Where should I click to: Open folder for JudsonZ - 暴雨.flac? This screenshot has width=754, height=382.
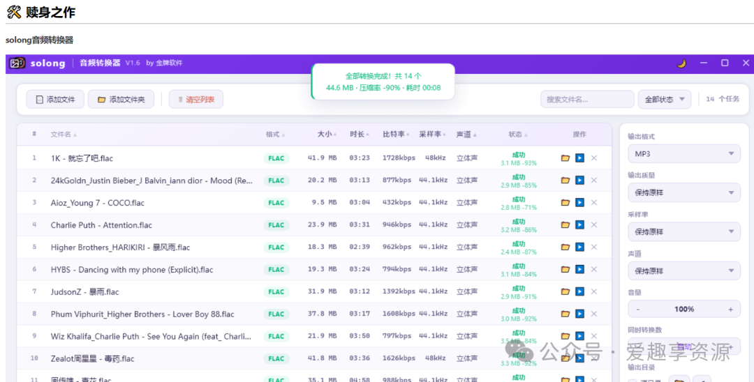coord(565,291)
